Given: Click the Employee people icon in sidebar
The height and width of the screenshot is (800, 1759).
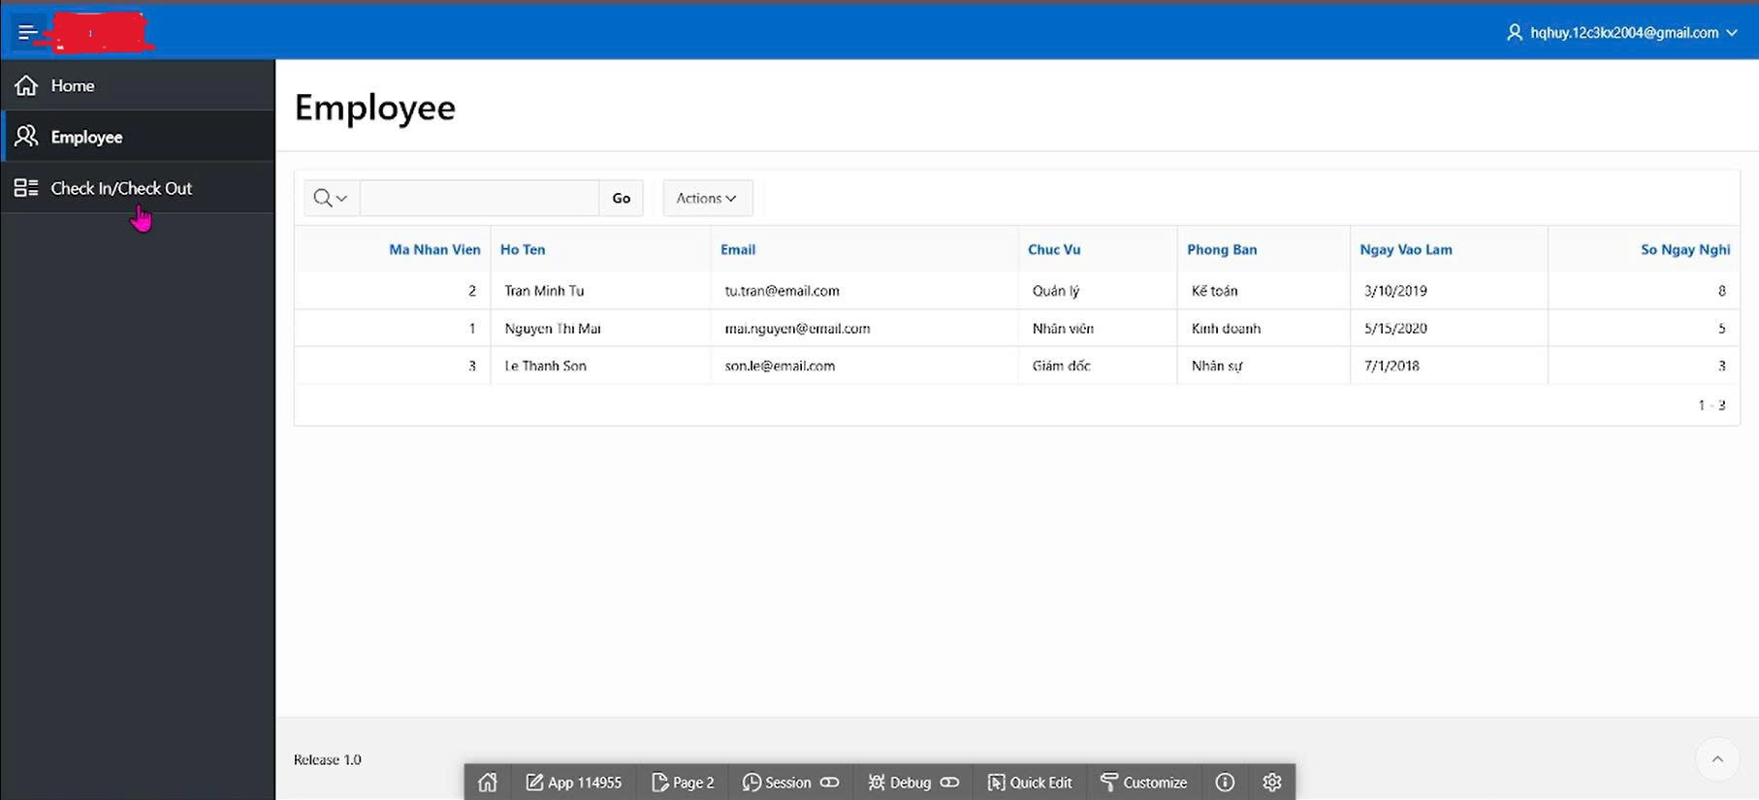Looking at the screenshot, I should coord(26,137).
